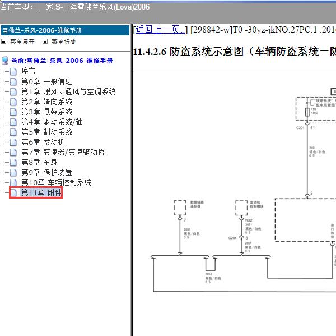Select chapter 第3章 悬架系统

[x=46, y=112]
